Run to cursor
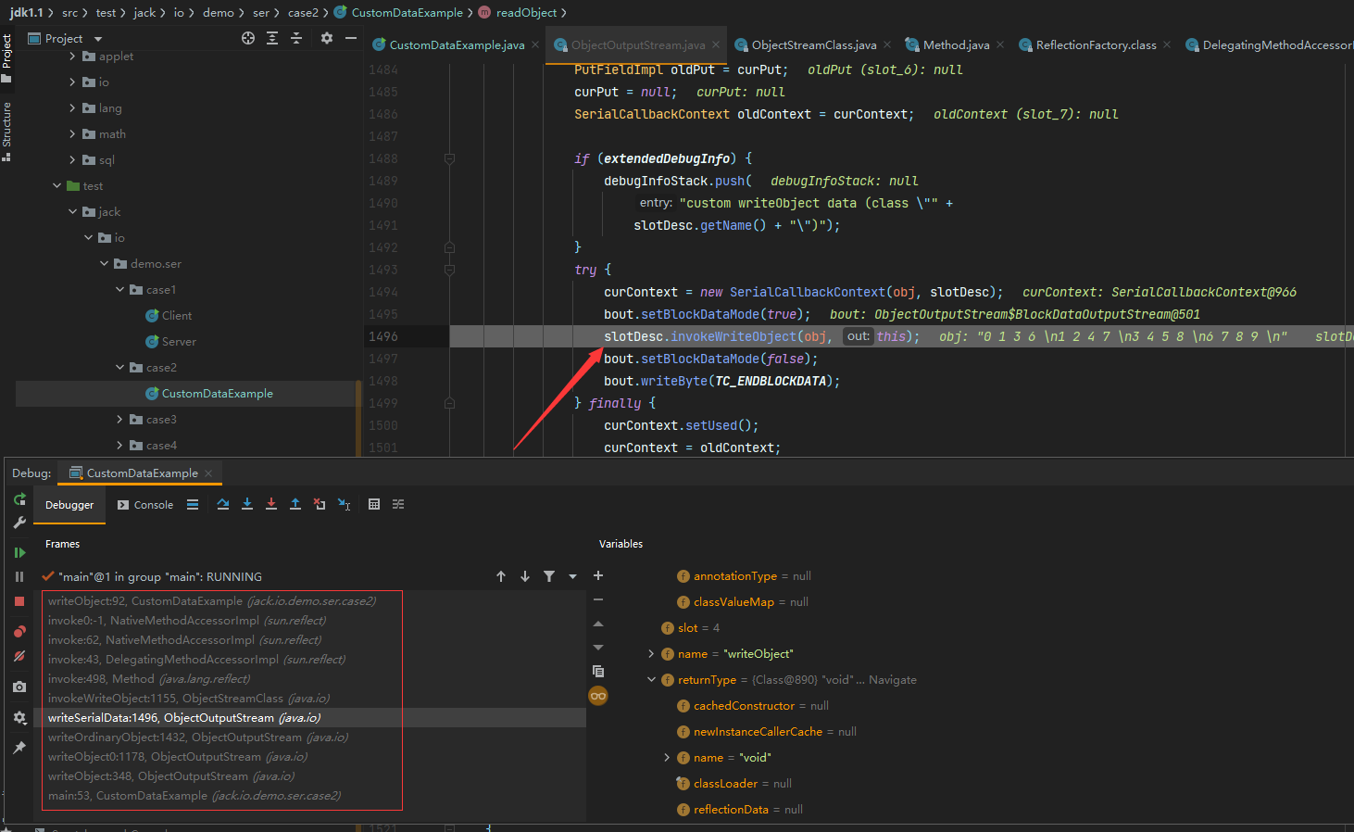The image size is (1354, 832). pyautogui.click(x=344, y=504)
